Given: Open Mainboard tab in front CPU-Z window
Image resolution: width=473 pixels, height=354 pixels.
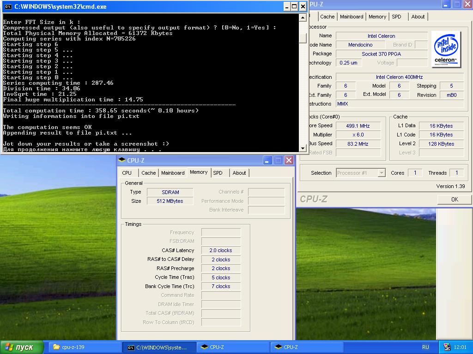Looking at the screenshot, I should (x=173, y=173).
